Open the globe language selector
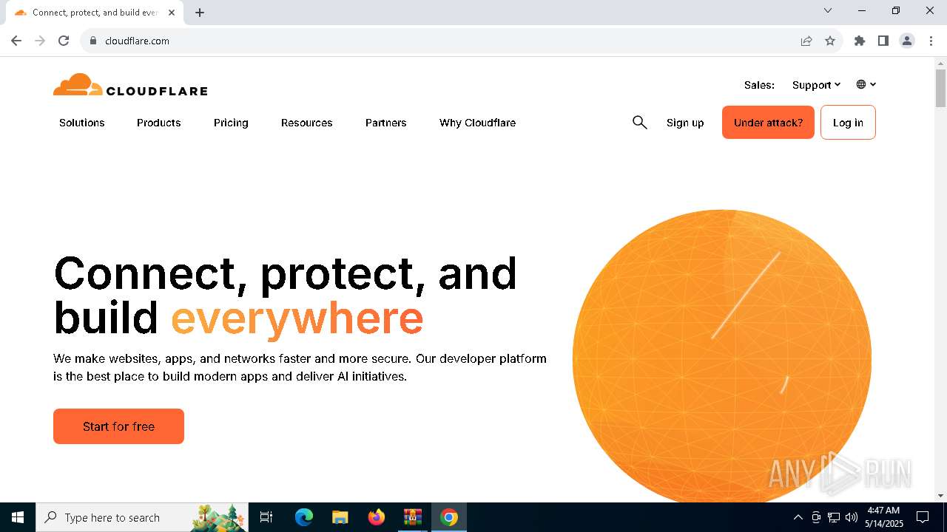 click(866, 84)
